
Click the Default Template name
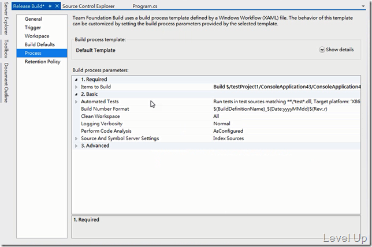(x=96, y=50)
